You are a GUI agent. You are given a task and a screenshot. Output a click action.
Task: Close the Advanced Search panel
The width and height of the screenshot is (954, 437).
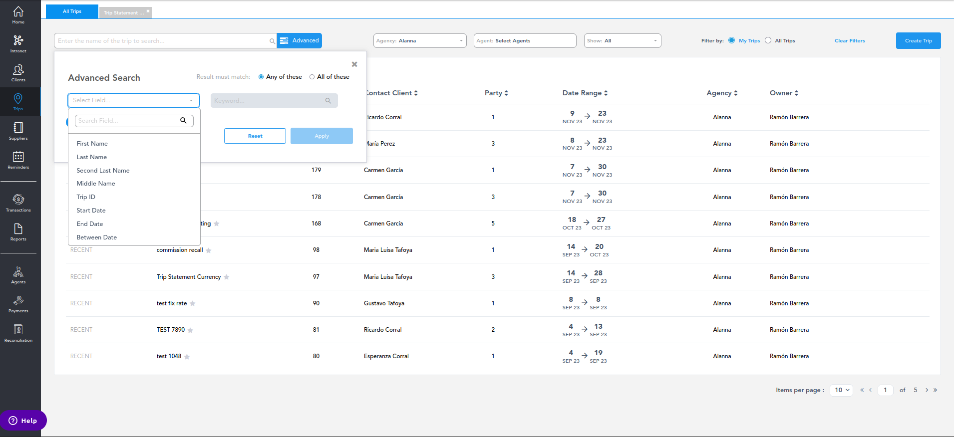(354, 64)
